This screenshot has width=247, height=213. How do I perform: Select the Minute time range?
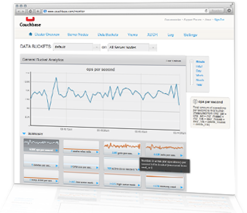(x=200, y=61)
